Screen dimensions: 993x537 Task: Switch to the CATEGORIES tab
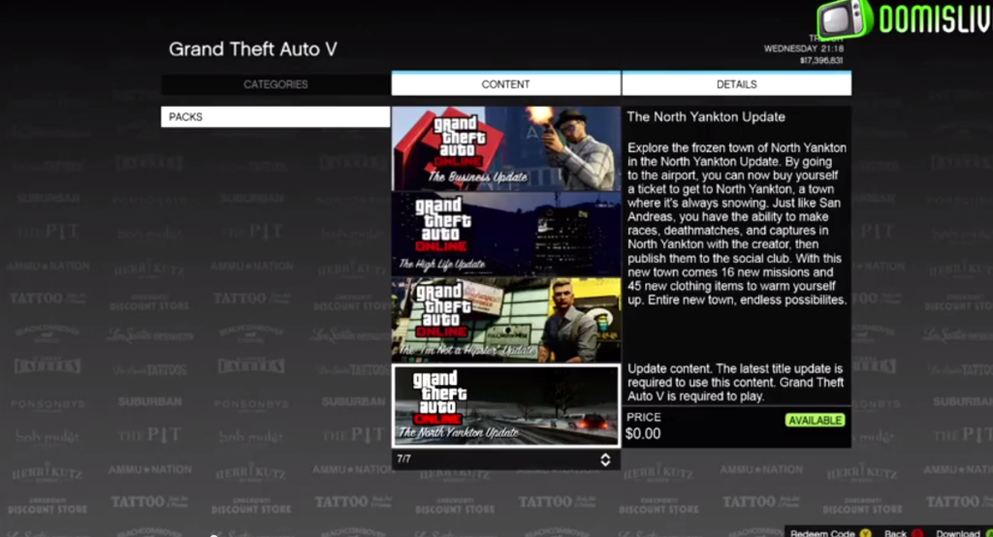tap(275, 84)
